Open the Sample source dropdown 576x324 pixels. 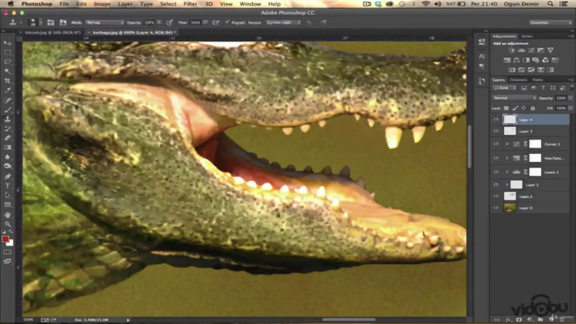click(283, 22)
